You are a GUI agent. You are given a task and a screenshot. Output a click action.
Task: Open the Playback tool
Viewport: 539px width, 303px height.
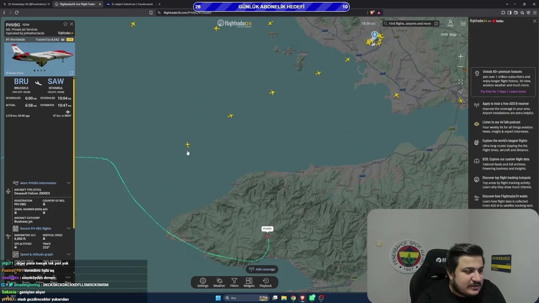point(266,282)
